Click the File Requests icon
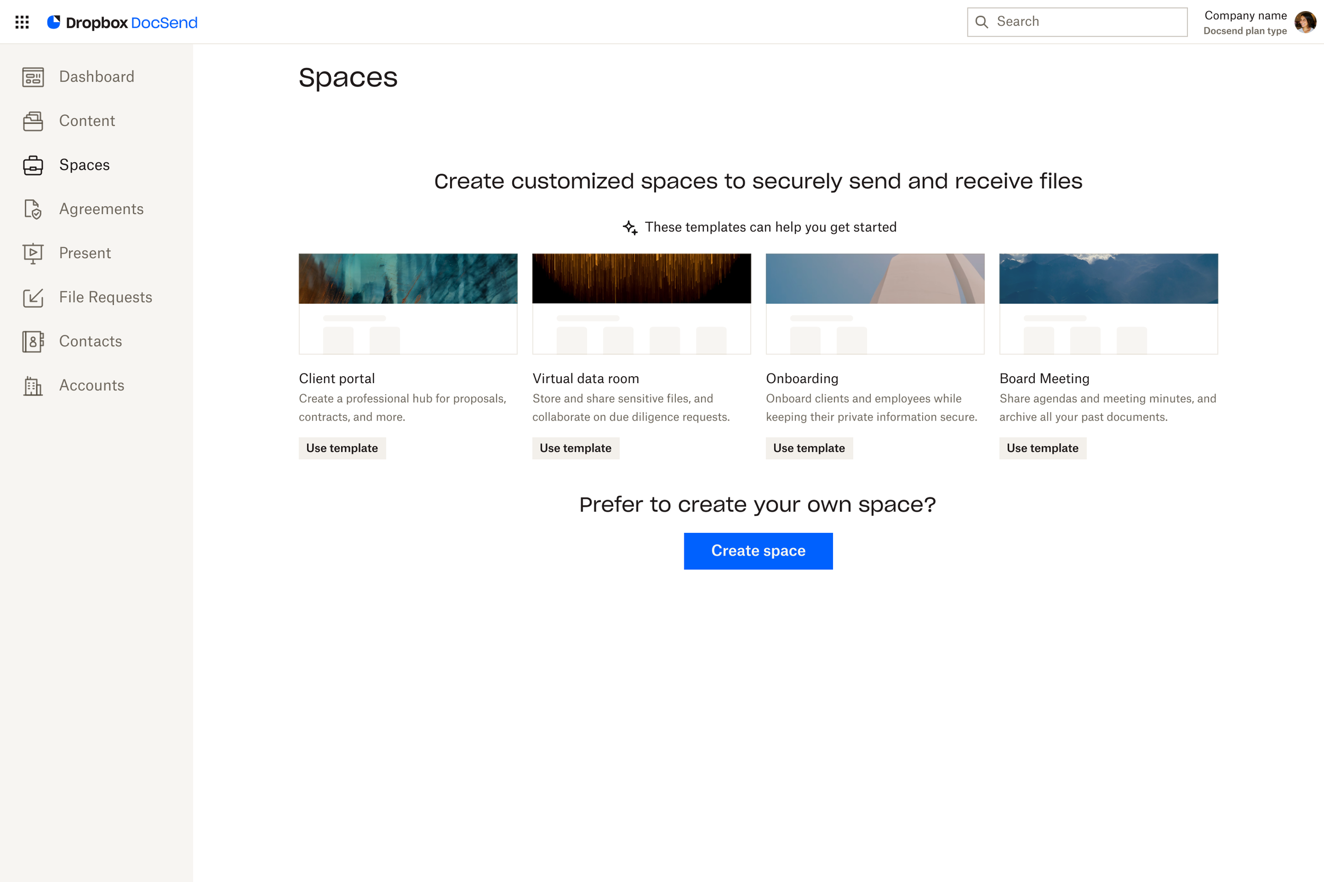The width and height of the screenshot is (1324, 882). pyautogui.click(x=33, y=297)
